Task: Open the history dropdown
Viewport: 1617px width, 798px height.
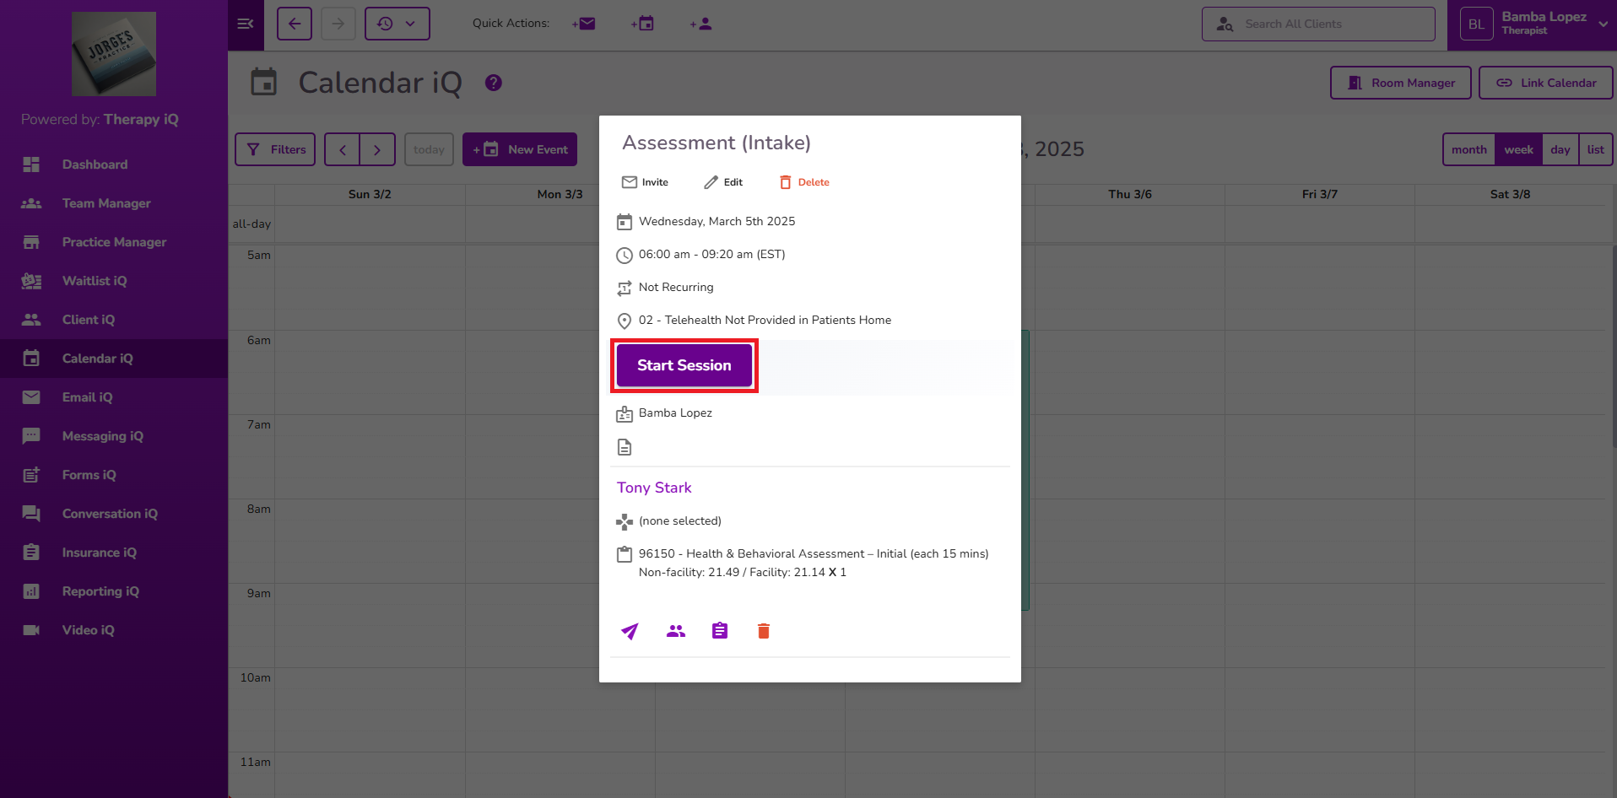Action: click(x=397, y=24)
